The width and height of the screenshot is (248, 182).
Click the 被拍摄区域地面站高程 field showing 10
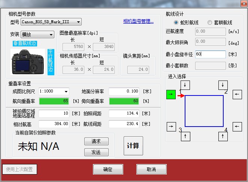[x=54, y=113]
